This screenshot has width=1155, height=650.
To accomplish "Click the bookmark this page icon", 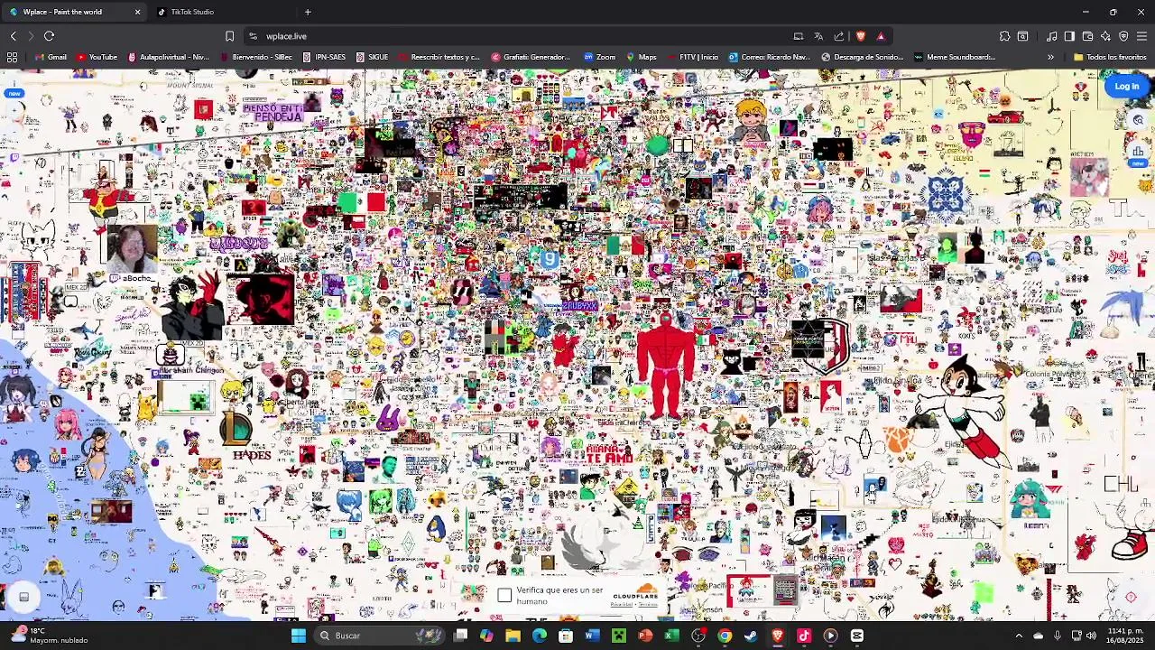I will (229, 36).
